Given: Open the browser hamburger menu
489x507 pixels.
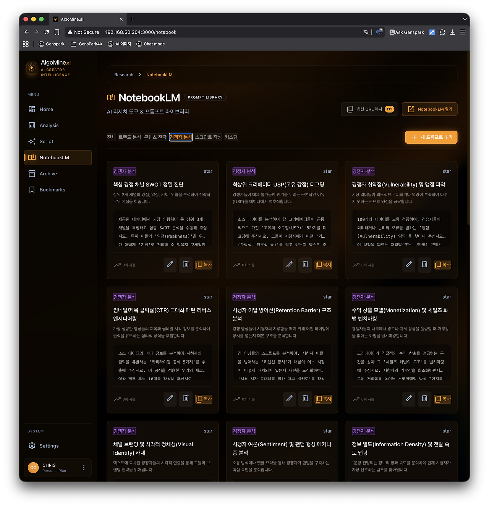Looking at the screenshot, I should (x=462, y=32).
